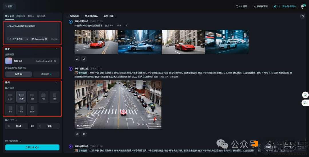
Task: Select the 高清 2K resolution option
Action: pyautogui.click(x=46, y=74)
